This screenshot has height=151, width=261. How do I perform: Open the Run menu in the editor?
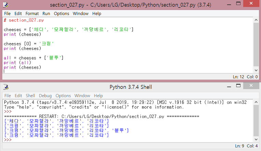point(46,13)
